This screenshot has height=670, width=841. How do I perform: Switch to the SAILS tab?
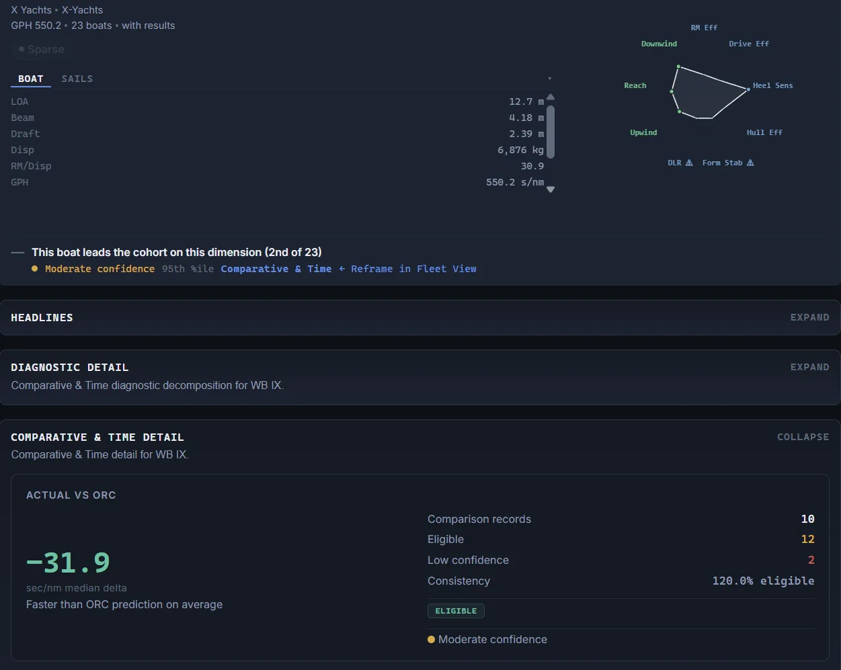coord(77,79)
